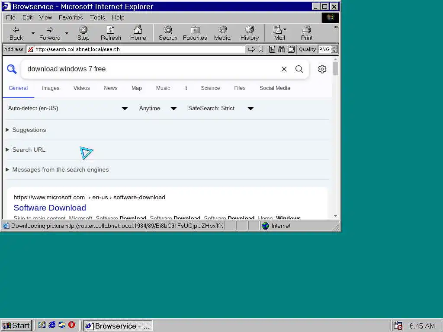
Task: Open the Mail button dropdown arrow
Action: 285,29
